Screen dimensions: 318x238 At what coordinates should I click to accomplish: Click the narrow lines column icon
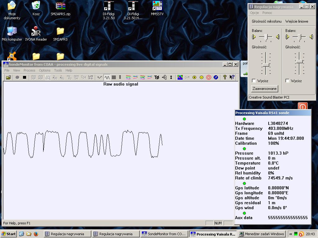click(120, 77)
